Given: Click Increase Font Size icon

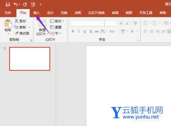Looking at the screenshot, I should [121, 23].
